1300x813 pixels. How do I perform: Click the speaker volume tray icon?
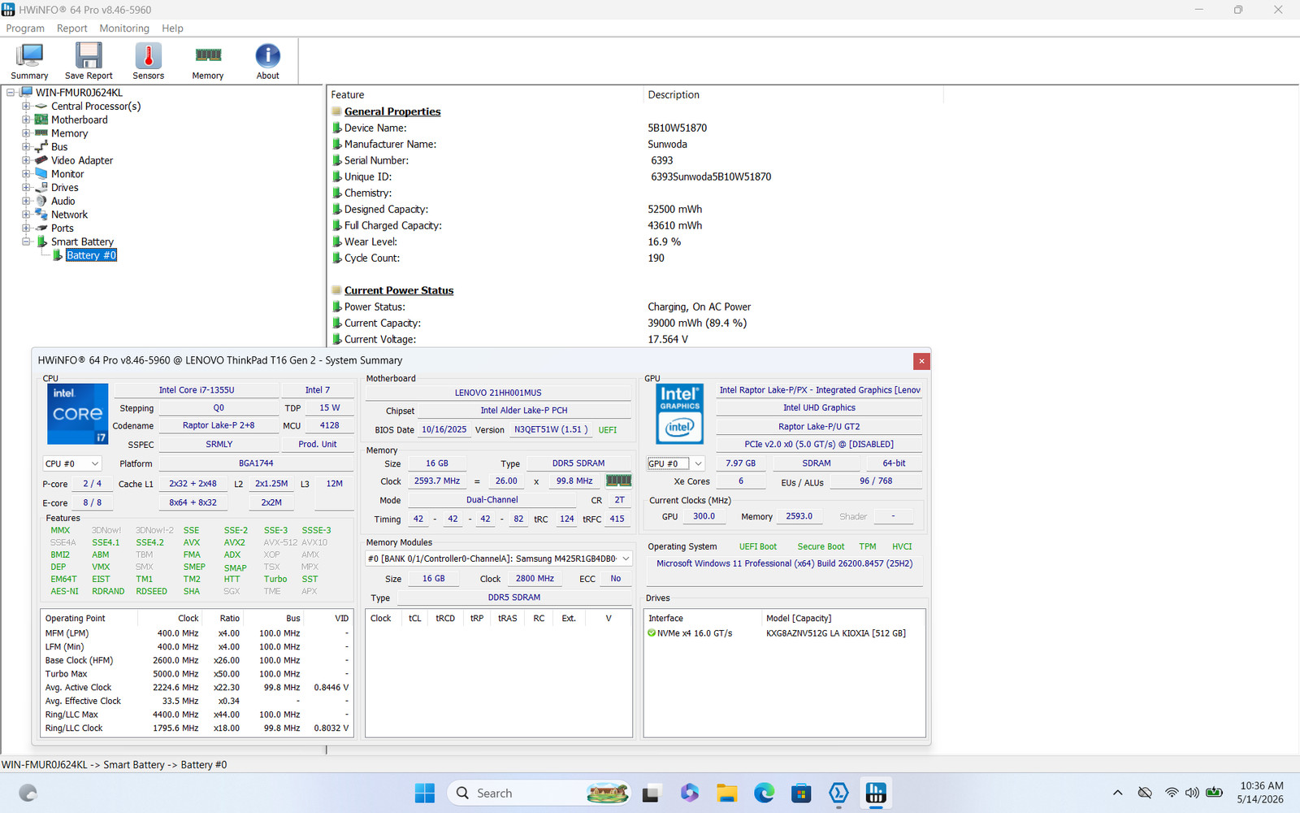point(1192,793)
